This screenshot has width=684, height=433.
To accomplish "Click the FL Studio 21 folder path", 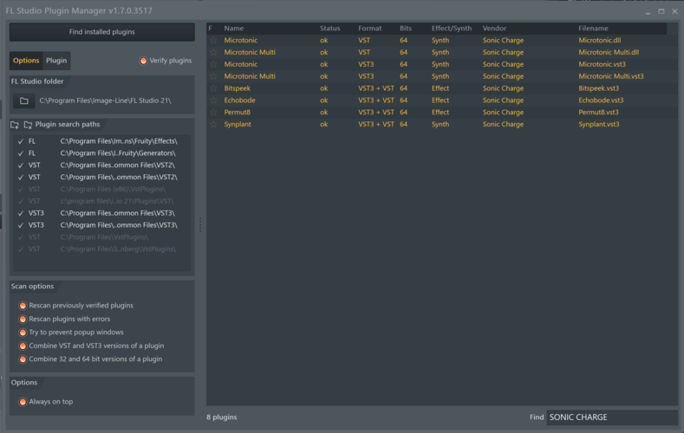I will point(105,100).
